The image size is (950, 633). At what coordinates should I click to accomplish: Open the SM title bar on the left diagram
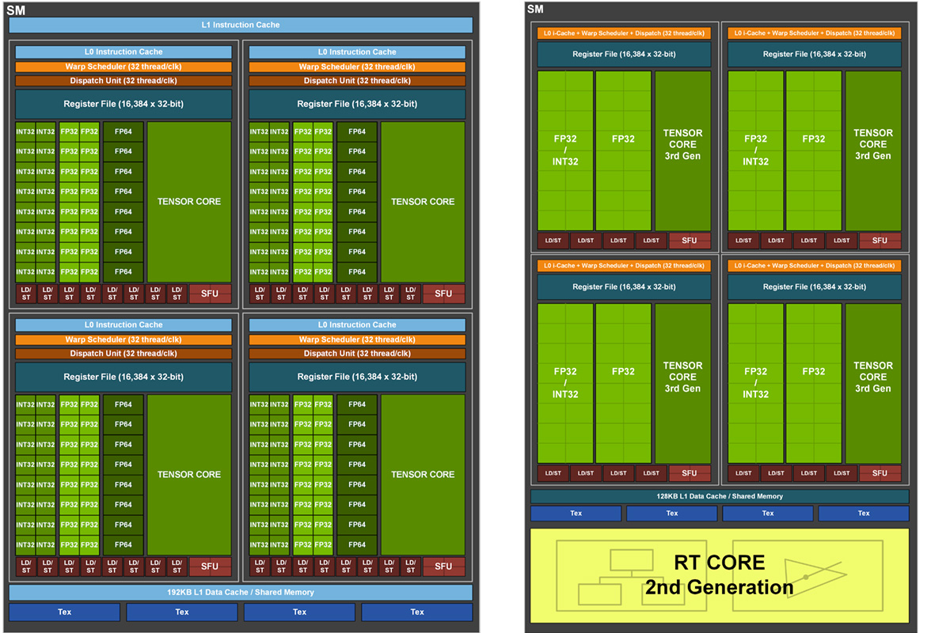click(17, 9)
